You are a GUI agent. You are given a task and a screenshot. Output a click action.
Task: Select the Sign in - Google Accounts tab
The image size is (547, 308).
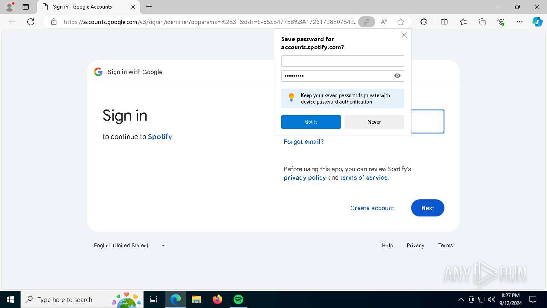89,7
